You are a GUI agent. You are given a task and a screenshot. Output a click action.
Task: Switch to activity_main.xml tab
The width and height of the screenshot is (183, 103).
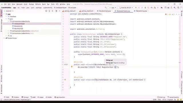(70, 11)
